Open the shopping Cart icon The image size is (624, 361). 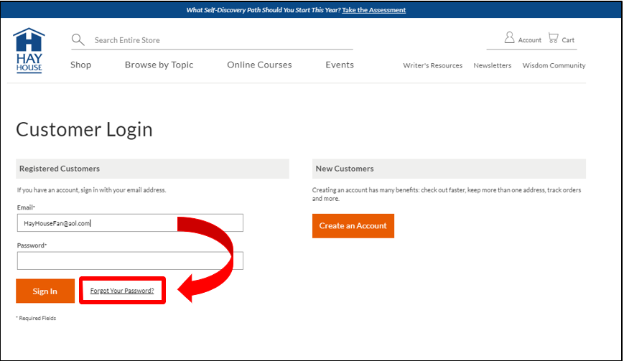click(553, 38)
